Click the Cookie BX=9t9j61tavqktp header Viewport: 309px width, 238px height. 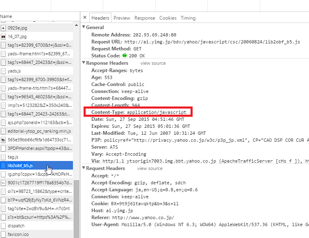[x=135, y=204]
